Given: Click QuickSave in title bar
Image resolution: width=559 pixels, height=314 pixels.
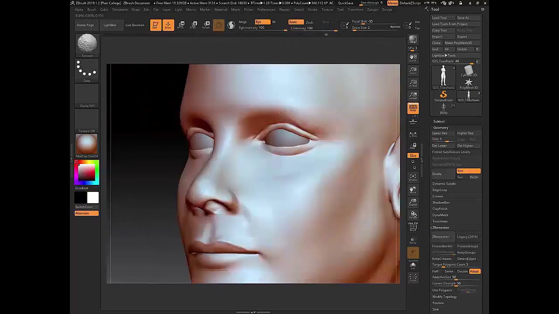Looking at the screenshot, I should 346,3.
